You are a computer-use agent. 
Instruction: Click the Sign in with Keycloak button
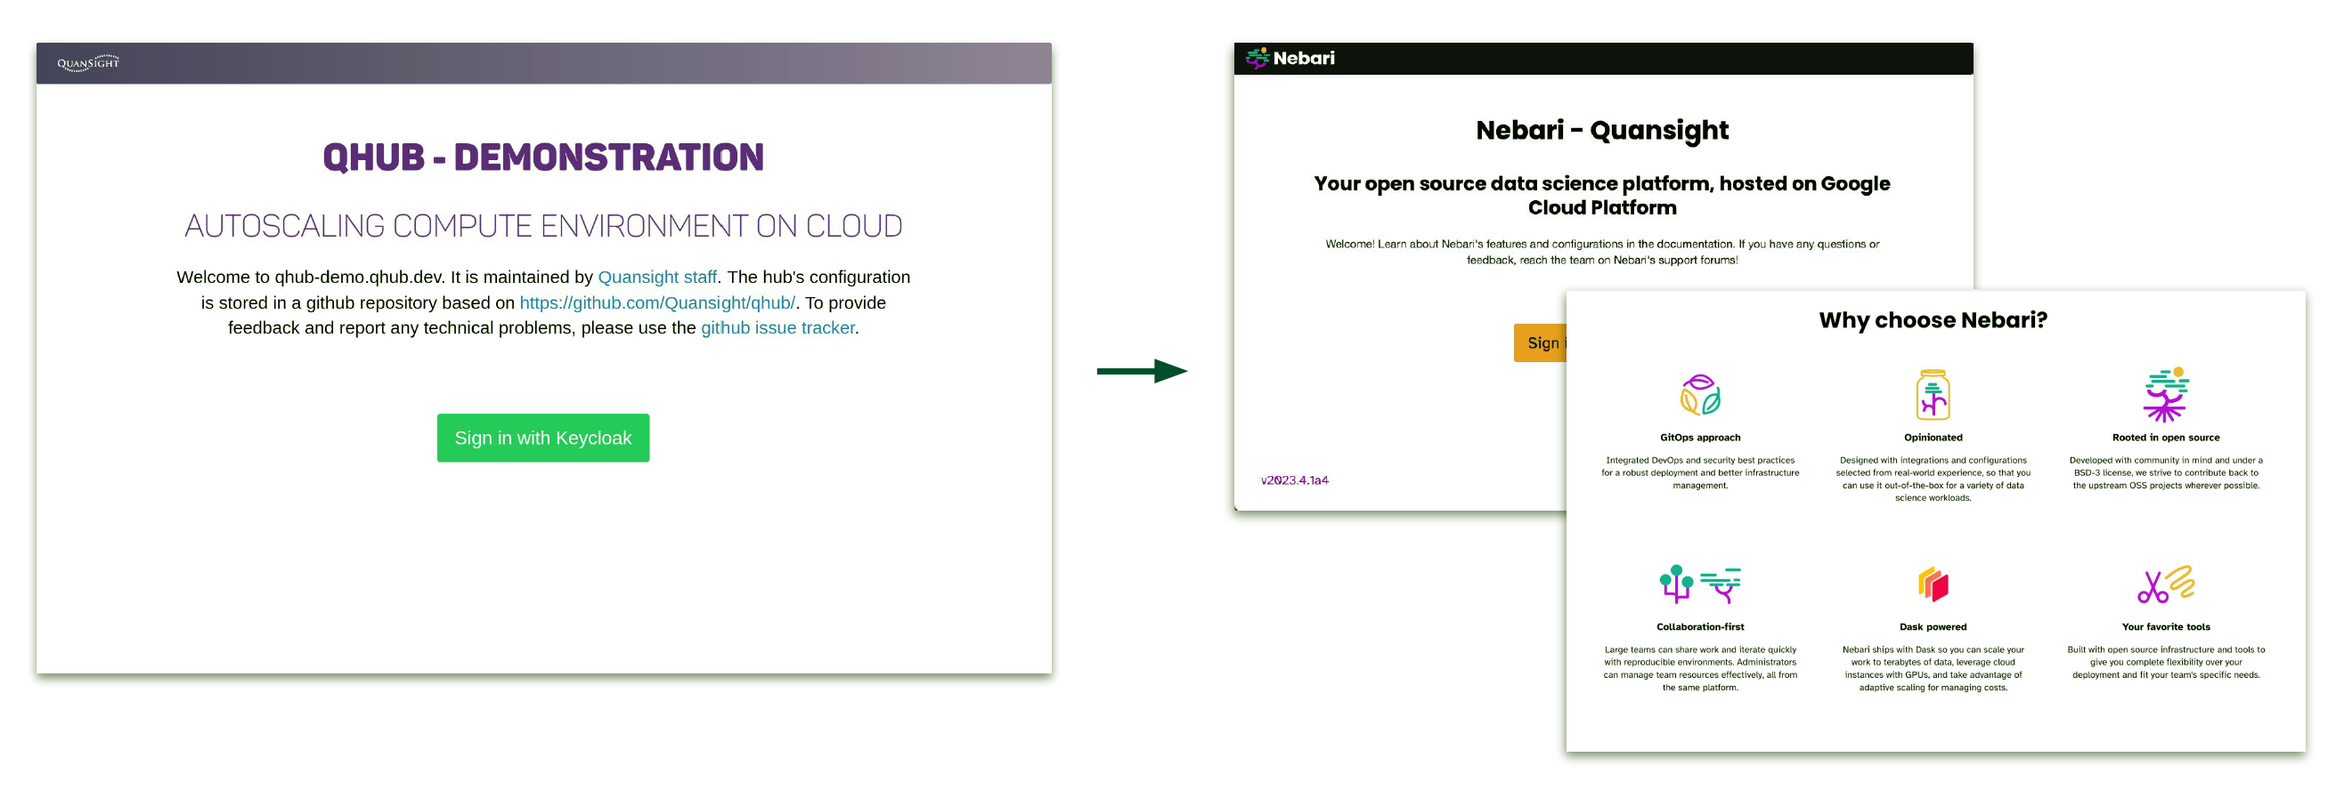(543, 438)
